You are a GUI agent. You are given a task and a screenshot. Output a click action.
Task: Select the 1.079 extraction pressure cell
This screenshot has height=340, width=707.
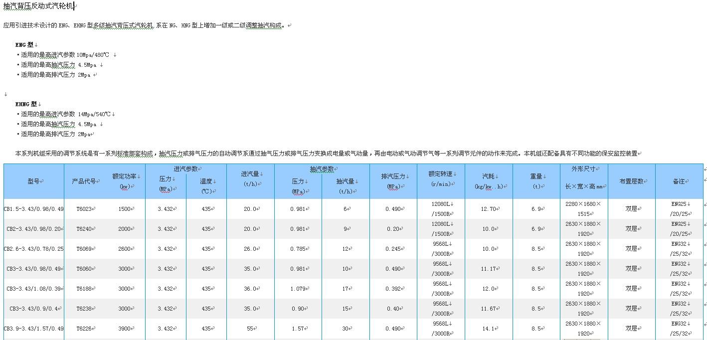click(x=298, y=289)
